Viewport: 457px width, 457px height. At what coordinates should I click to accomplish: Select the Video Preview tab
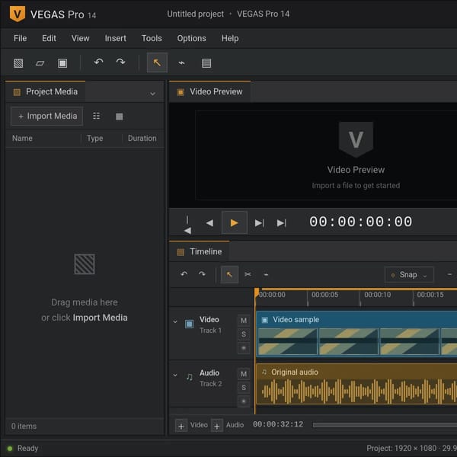coord(210,91)
